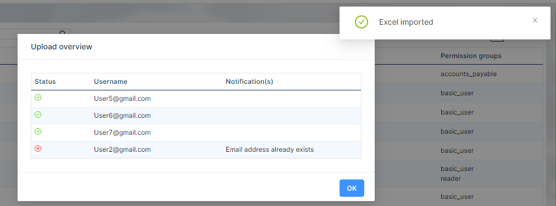Viewport: 556px width, 206px height.
Task: Click the Upload overview dialog title
Action: pyautogui.click(x=62, y=47)
